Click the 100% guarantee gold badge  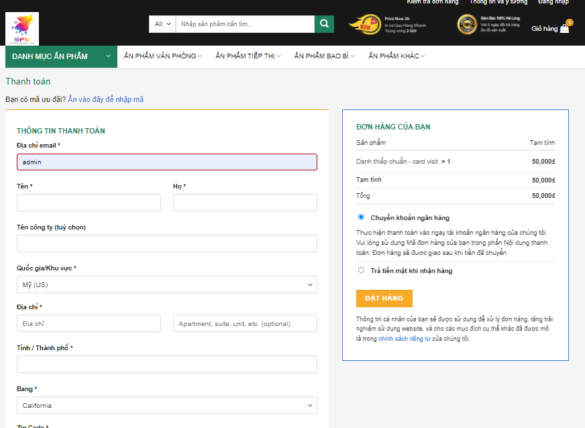(x=467, y=25)
